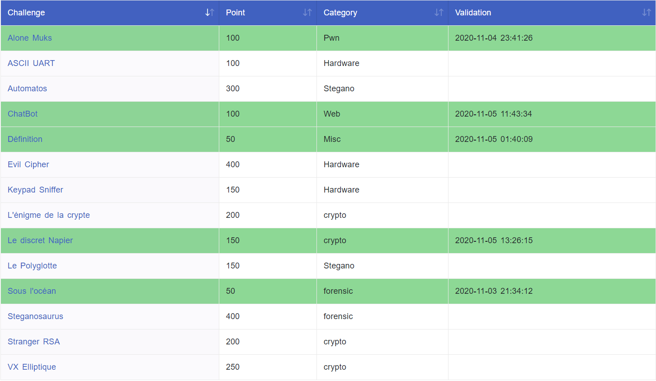Sort table by Challenge column icon
The width and height of the screenshot is (656, 381).
(209, 13)
